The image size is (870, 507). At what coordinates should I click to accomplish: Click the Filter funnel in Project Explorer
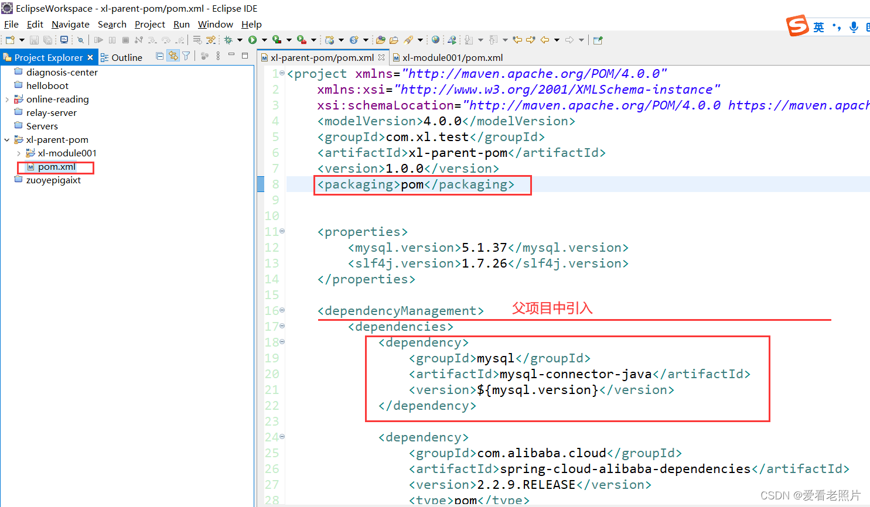[x=186, y=56]
